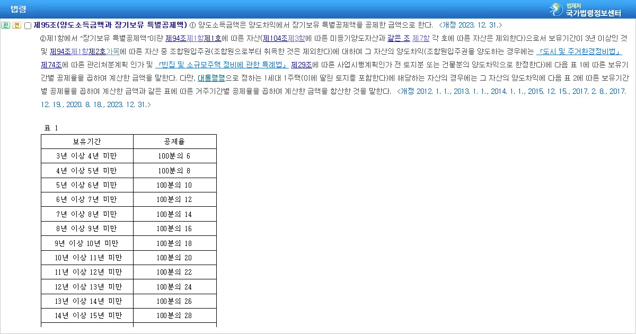The height and width of the screenshot is (334, 636).
Task: Select the cell 100분의 6
Action: click(x=174, y=156)
